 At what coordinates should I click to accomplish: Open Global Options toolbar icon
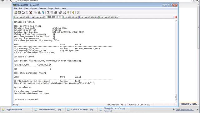coord(64,13)
